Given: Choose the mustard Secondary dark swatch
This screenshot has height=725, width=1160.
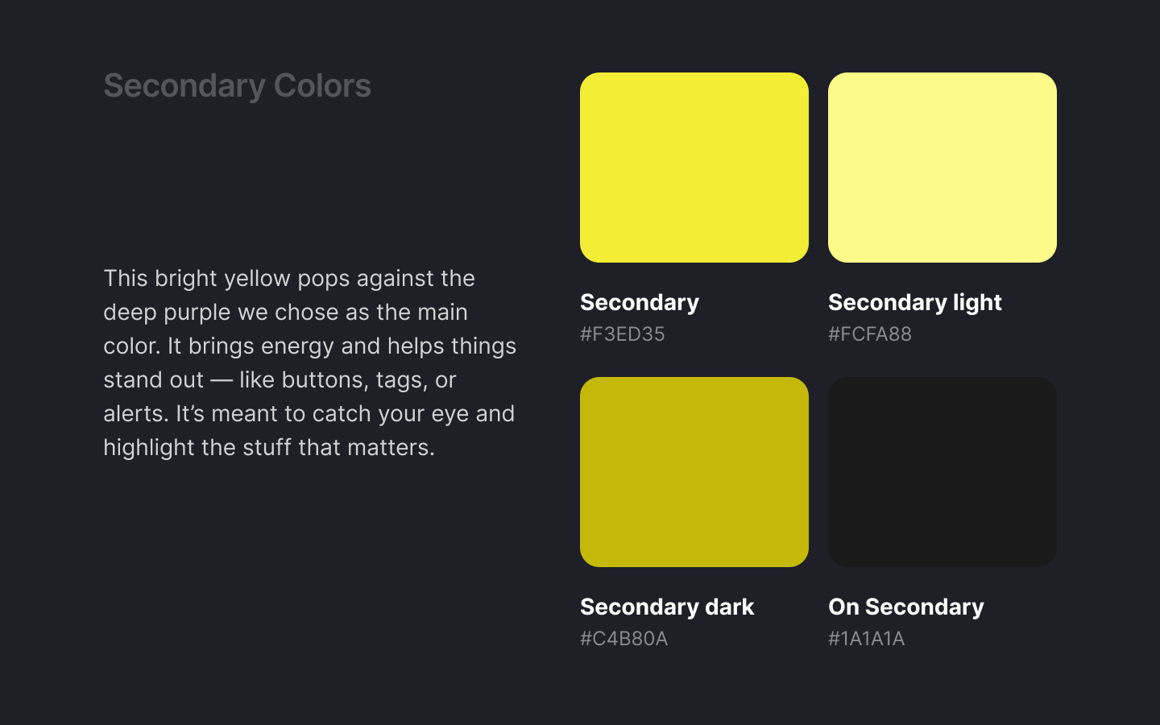Looking at the screenshot, I should pos(694,472).
